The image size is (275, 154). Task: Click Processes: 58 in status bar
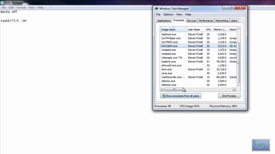coord(163,106)
